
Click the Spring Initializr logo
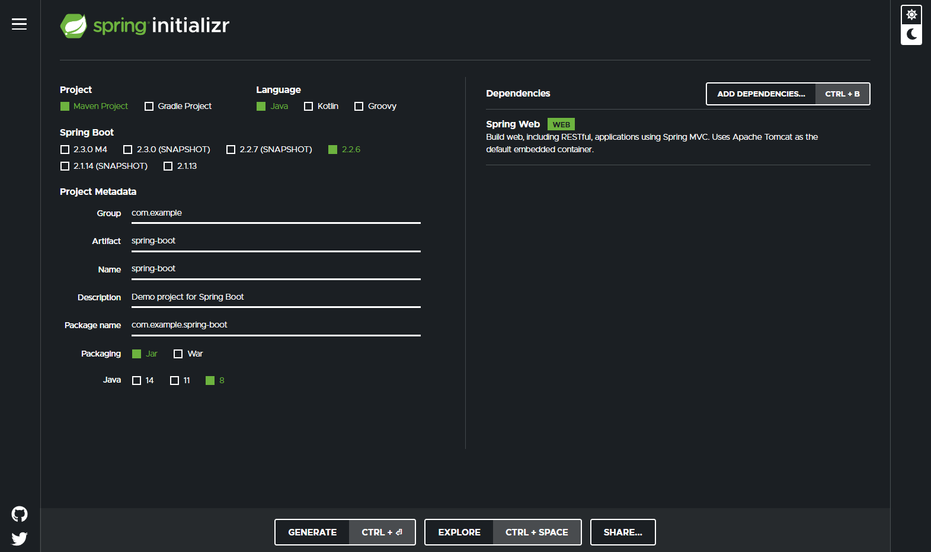pyautogui.click(x=145, y=25)
